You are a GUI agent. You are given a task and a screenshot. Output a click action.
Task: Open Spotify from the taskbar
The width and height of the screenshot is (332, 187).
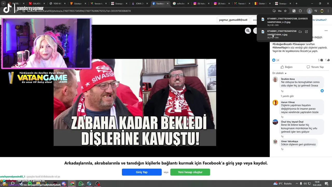(x=30, y=184)
